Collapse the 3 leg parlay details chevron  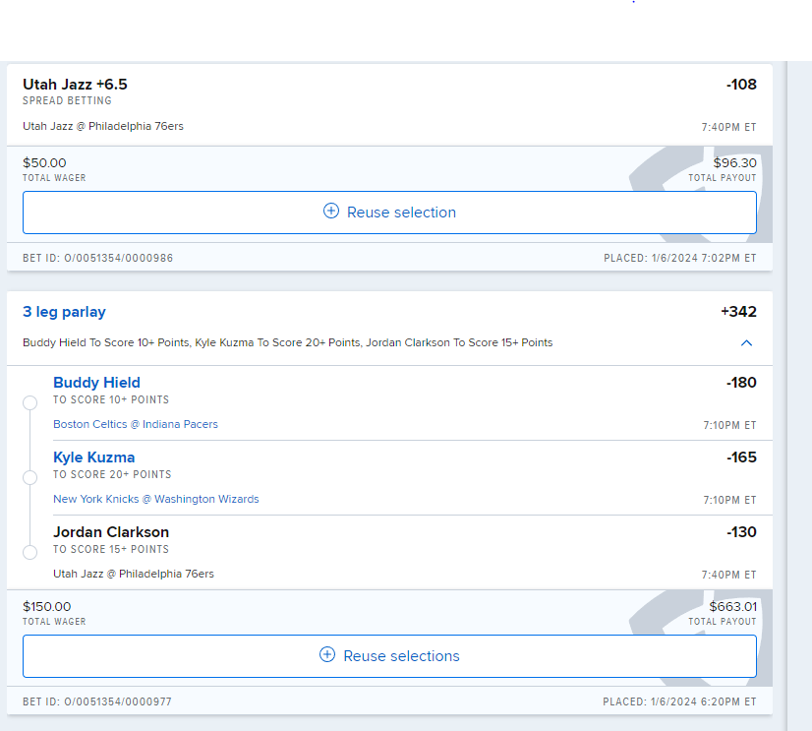coord(746,343)
